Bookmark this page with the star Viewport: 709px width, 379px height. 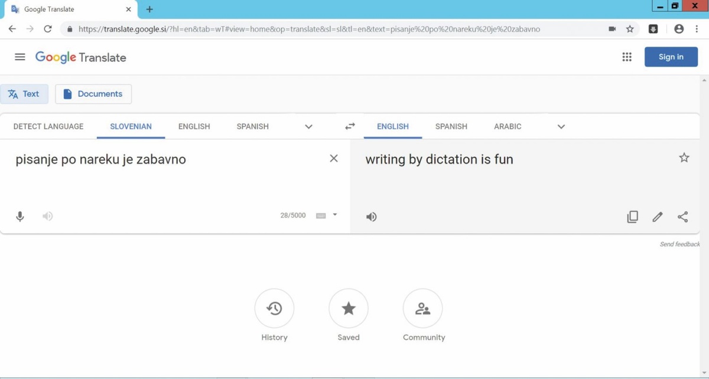click(x=630, y=29)
